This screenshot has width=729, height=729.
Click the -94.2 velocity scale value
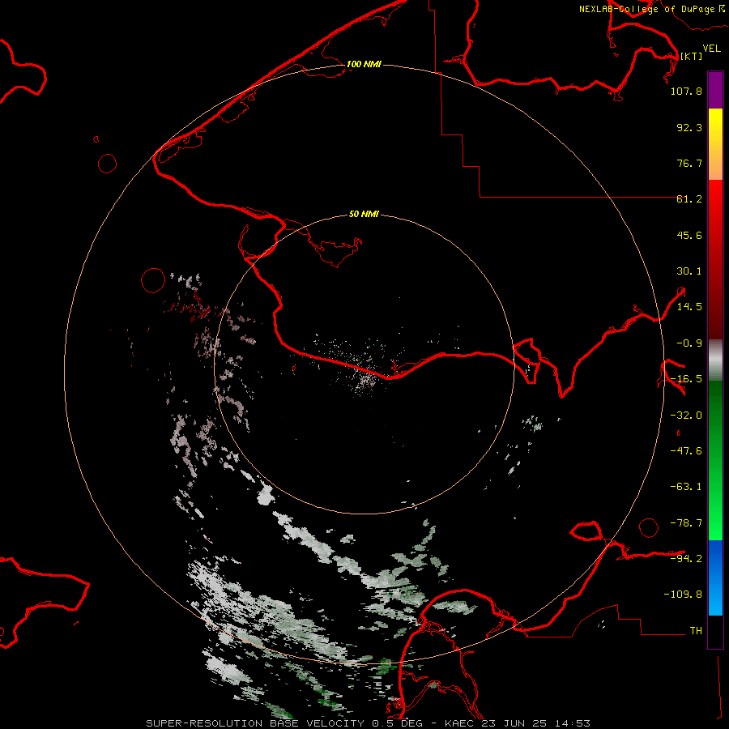click(686, 558)
